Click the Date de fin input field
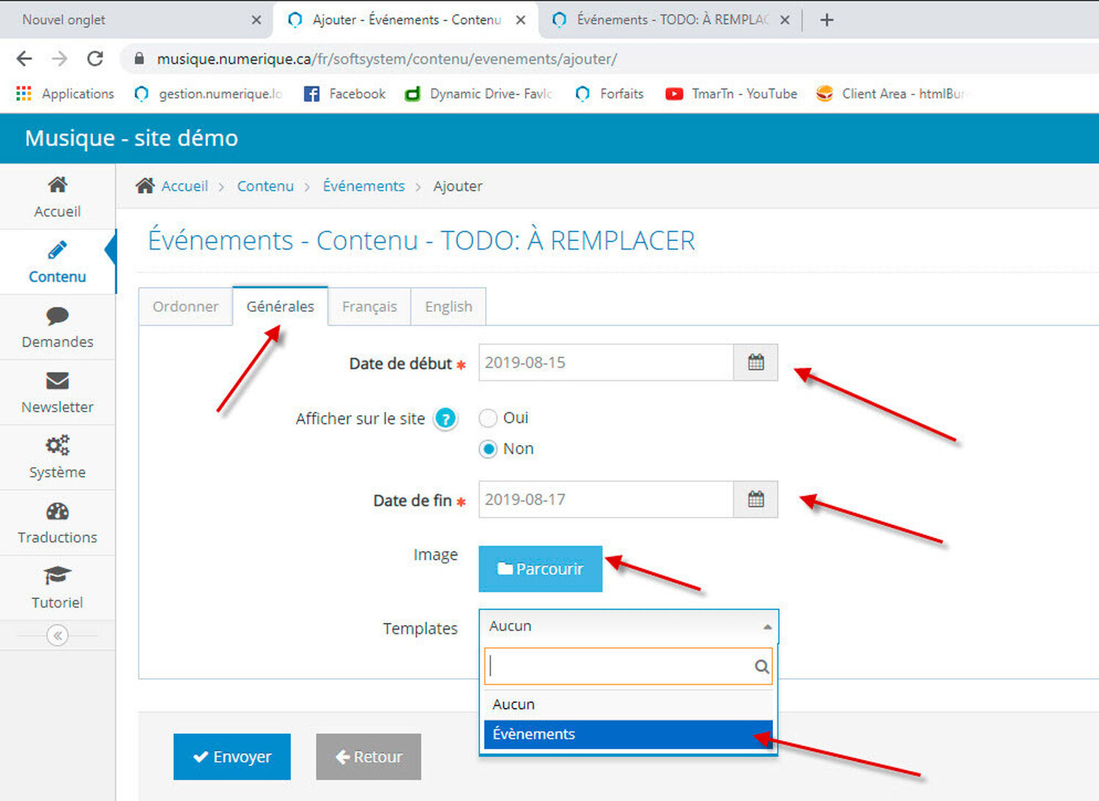 coord(606,499)
